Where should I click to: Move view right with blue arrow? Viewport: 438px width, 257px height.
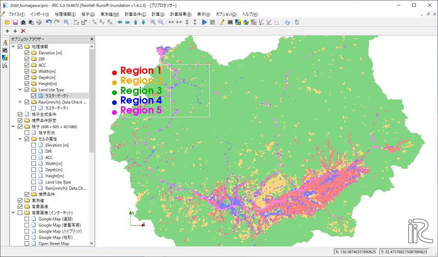tap(127, 22)
